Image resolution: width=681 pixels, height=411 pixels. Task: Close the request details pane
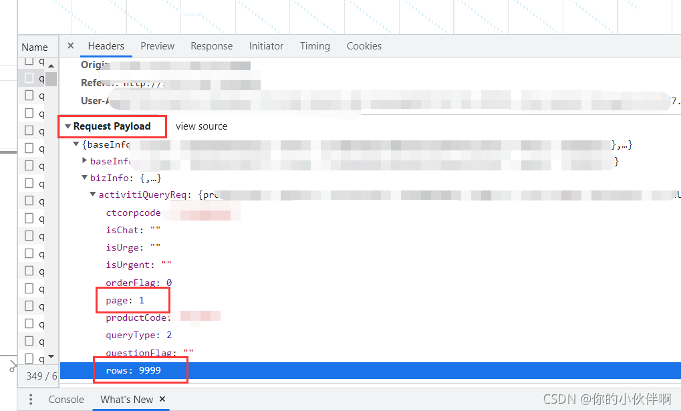point(71,45)
